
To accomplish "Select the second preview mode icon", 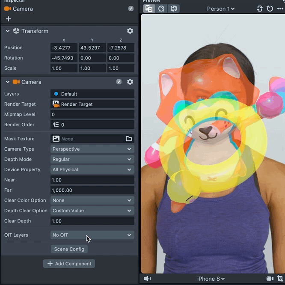I will click(161, 9).
